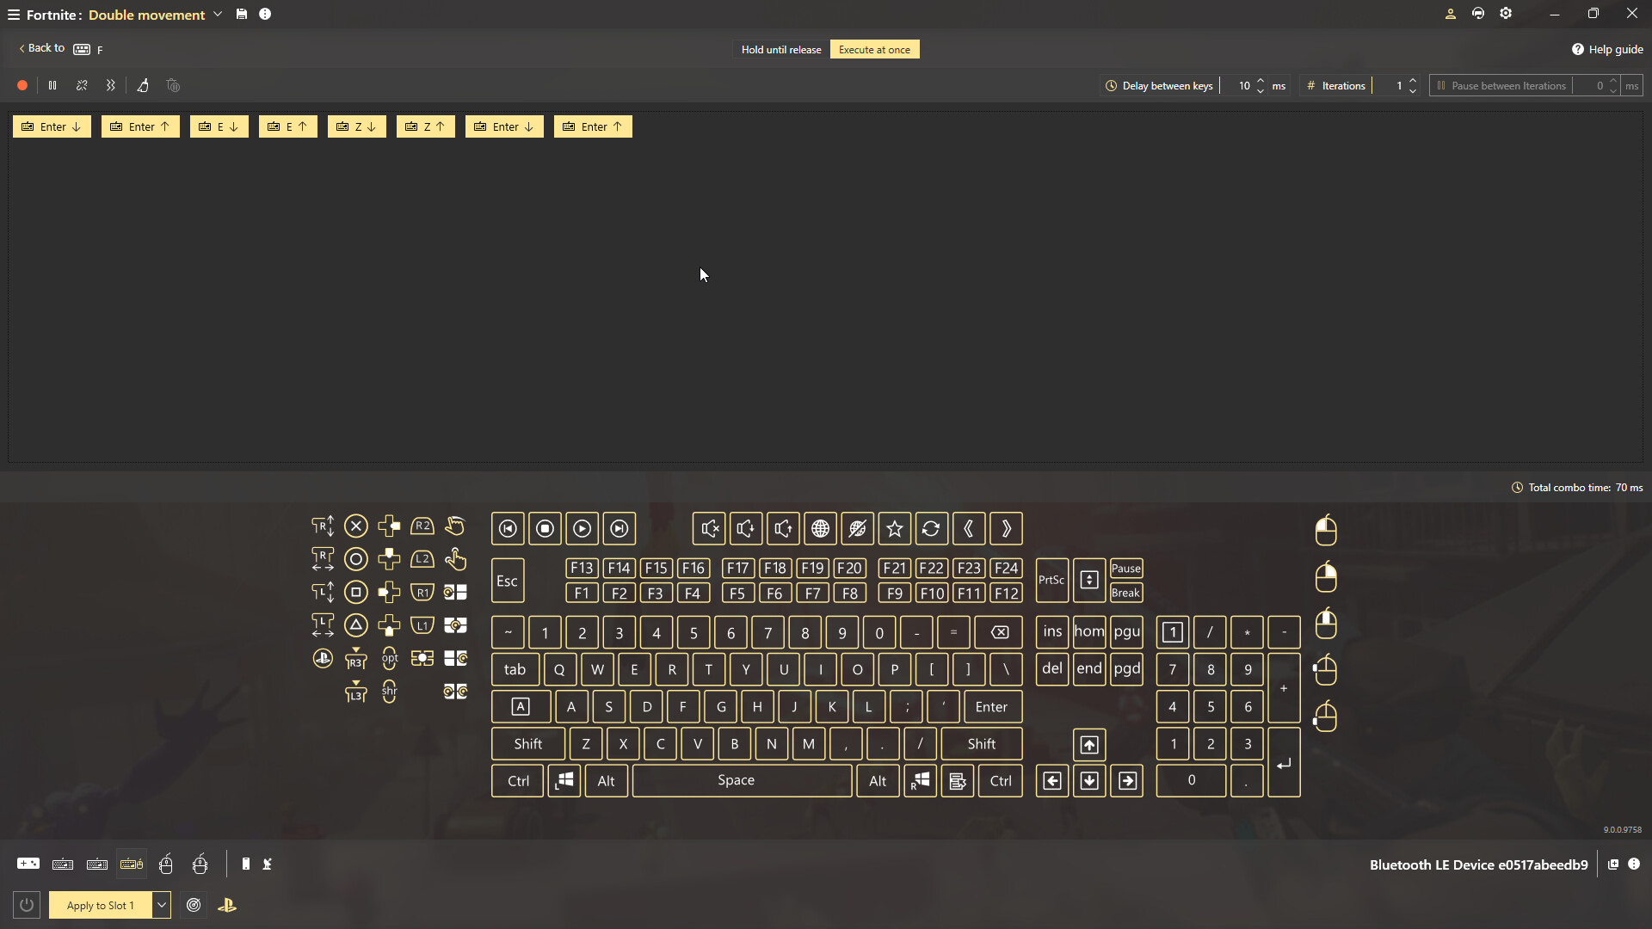
Task: Open the Double movement title dropdown
Action: [x=218, y=15]
